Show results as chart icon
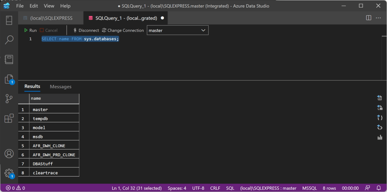The height and width of the screenshot is (192, 387). tap(379, 138)
